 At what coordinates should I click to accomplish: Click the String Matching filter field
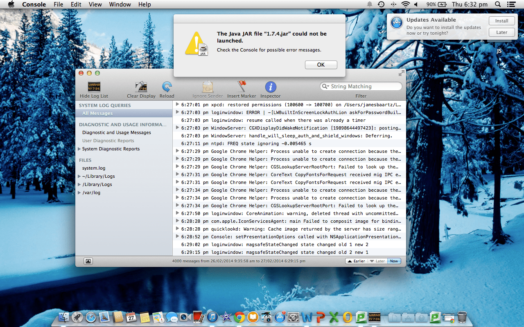point(361,86)
